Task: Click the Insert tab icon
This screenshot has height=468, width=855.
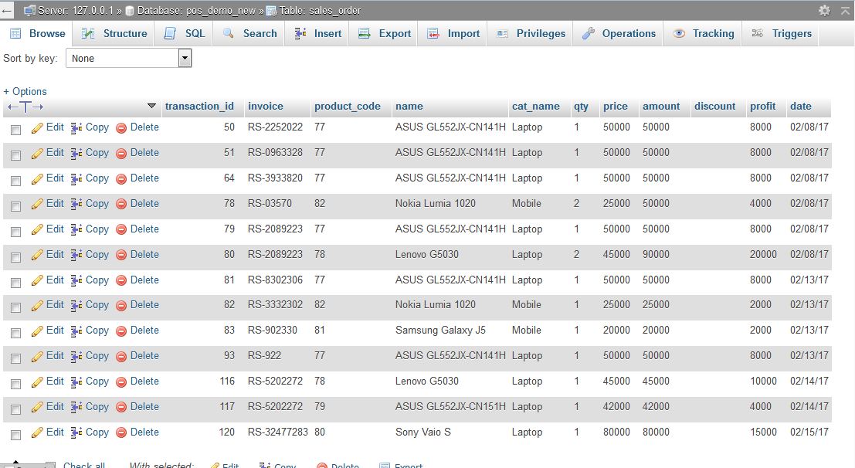Action: (x=300, y=34)
